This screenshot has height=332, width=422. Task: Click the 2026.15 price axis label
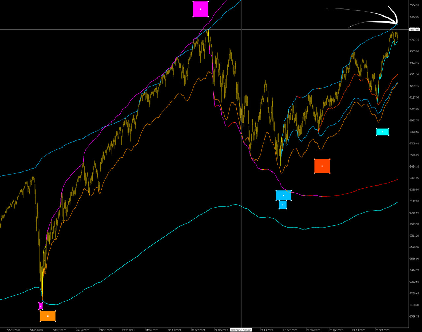(x=415, y=316)
